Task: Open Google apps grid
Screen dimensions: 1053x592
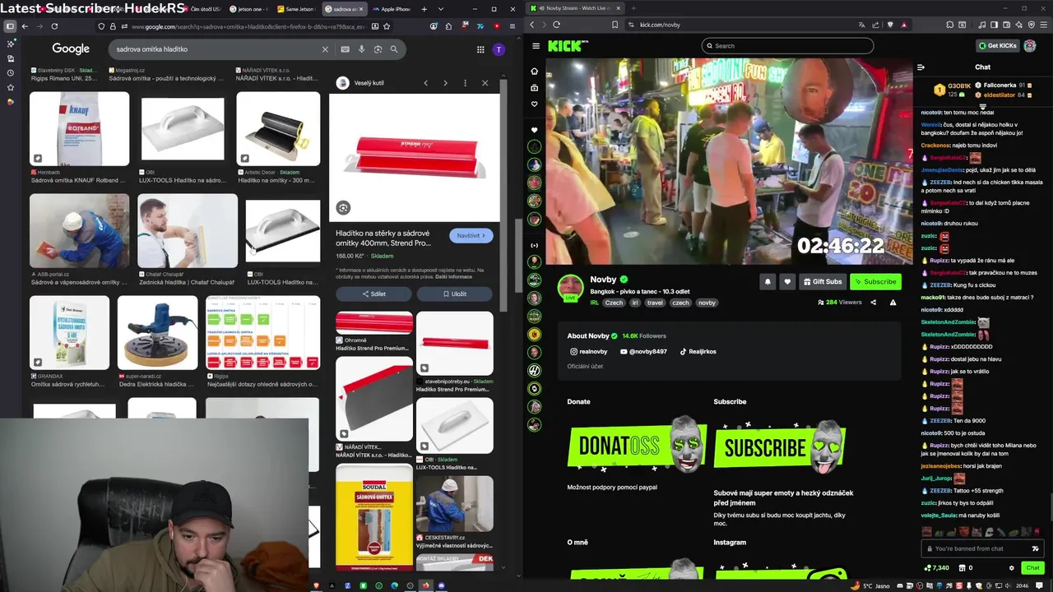Action: (480, 49)
